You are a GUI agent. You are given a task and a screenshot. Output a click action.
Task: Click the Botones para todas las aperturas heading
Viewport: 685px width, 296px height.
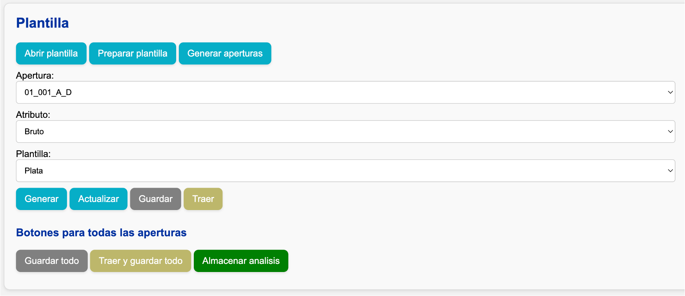point(101,233)
